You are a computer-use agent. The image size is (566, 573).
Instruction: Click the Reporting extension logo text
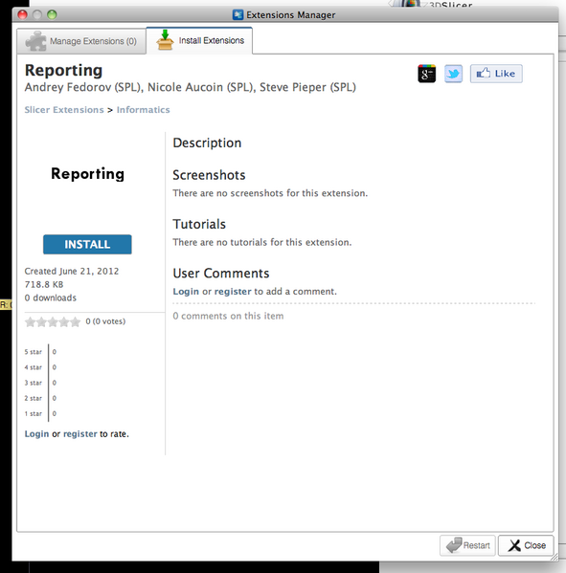[x=87, y=173]
